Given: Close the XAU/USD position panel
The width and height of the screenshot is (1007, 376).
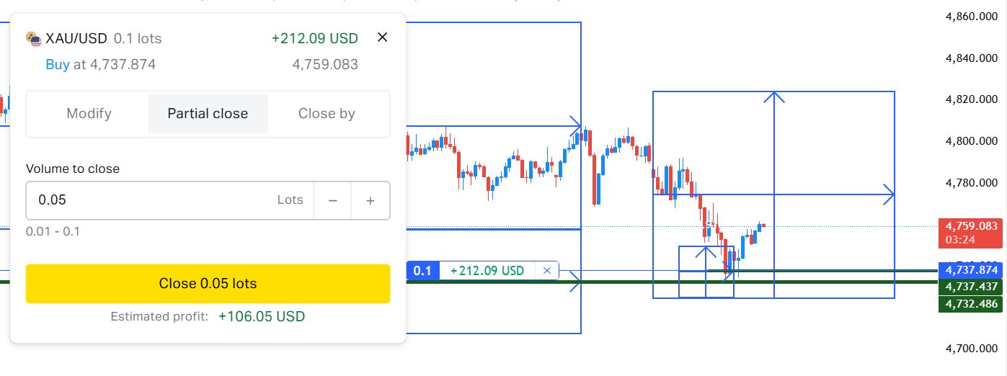Looking at the screenshot, I should coord(383,37).
